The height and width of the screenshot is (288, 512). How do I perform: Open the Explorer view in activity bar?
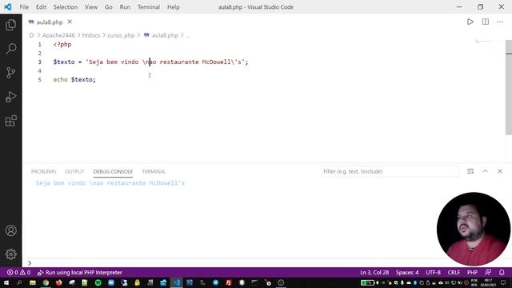pyautogui.click(x=10, y=25)
